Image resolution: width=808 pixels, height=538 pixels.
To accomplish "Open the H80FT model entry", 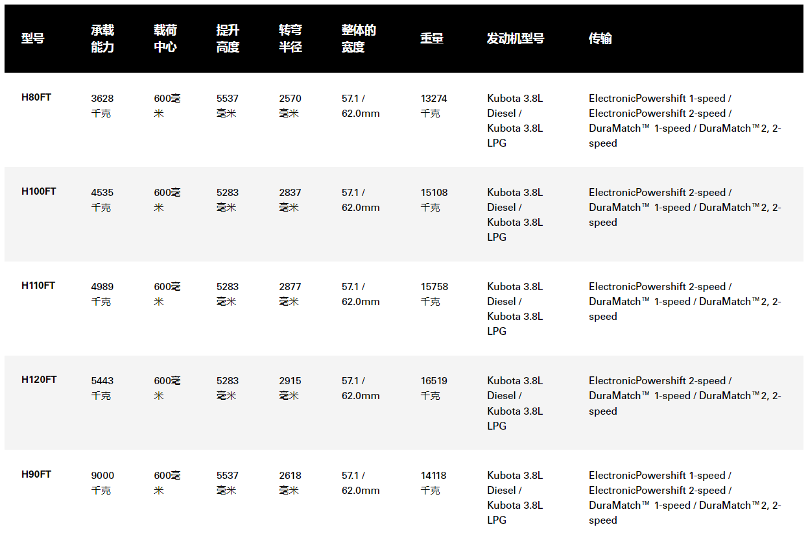I will pos(36,97).
